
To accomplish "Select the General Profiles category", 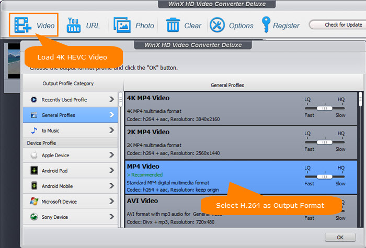I will coord(70,115).
